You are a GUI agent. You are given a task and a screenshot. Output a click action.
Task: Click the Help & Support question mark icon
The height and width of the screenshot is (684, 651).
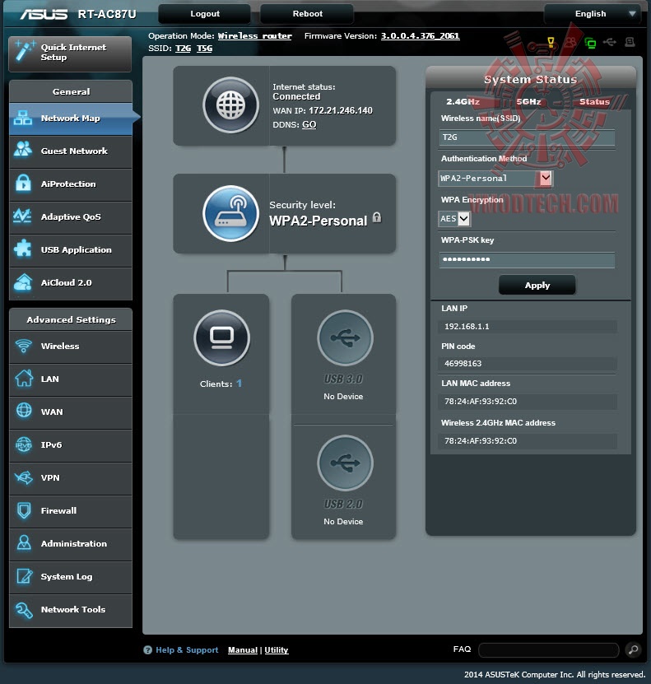point(148,650)
